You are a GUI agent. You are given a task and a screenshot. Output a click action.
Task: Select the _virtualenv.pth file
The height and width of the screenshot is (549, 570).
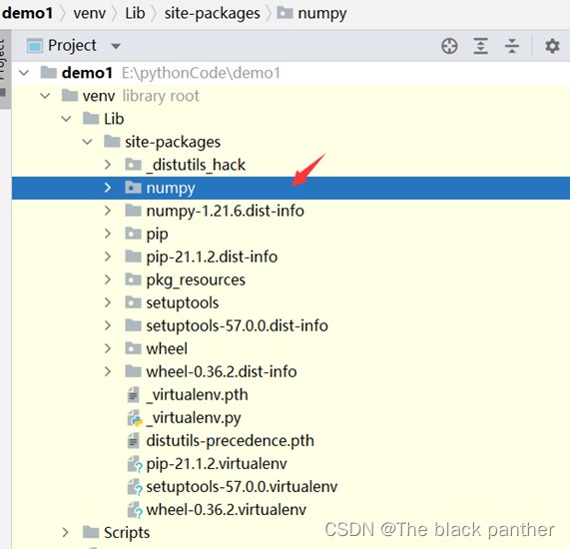point(197,395)
